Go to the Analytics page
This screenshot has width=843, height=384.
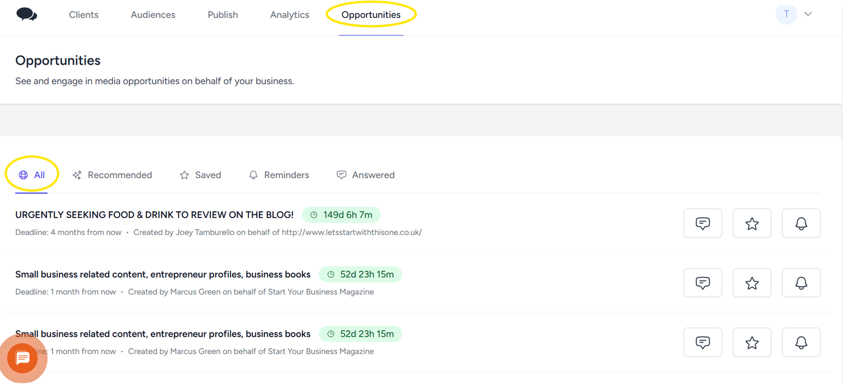[289, 15]
